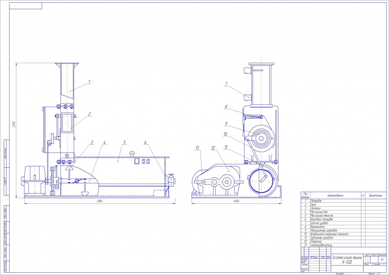Select callout number 7 on the end view

point(226,84)
